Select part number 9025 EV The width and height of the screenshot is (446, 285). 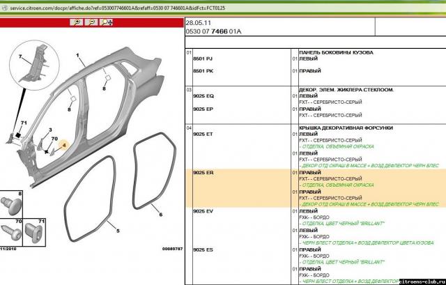click(x=203, y=210)
